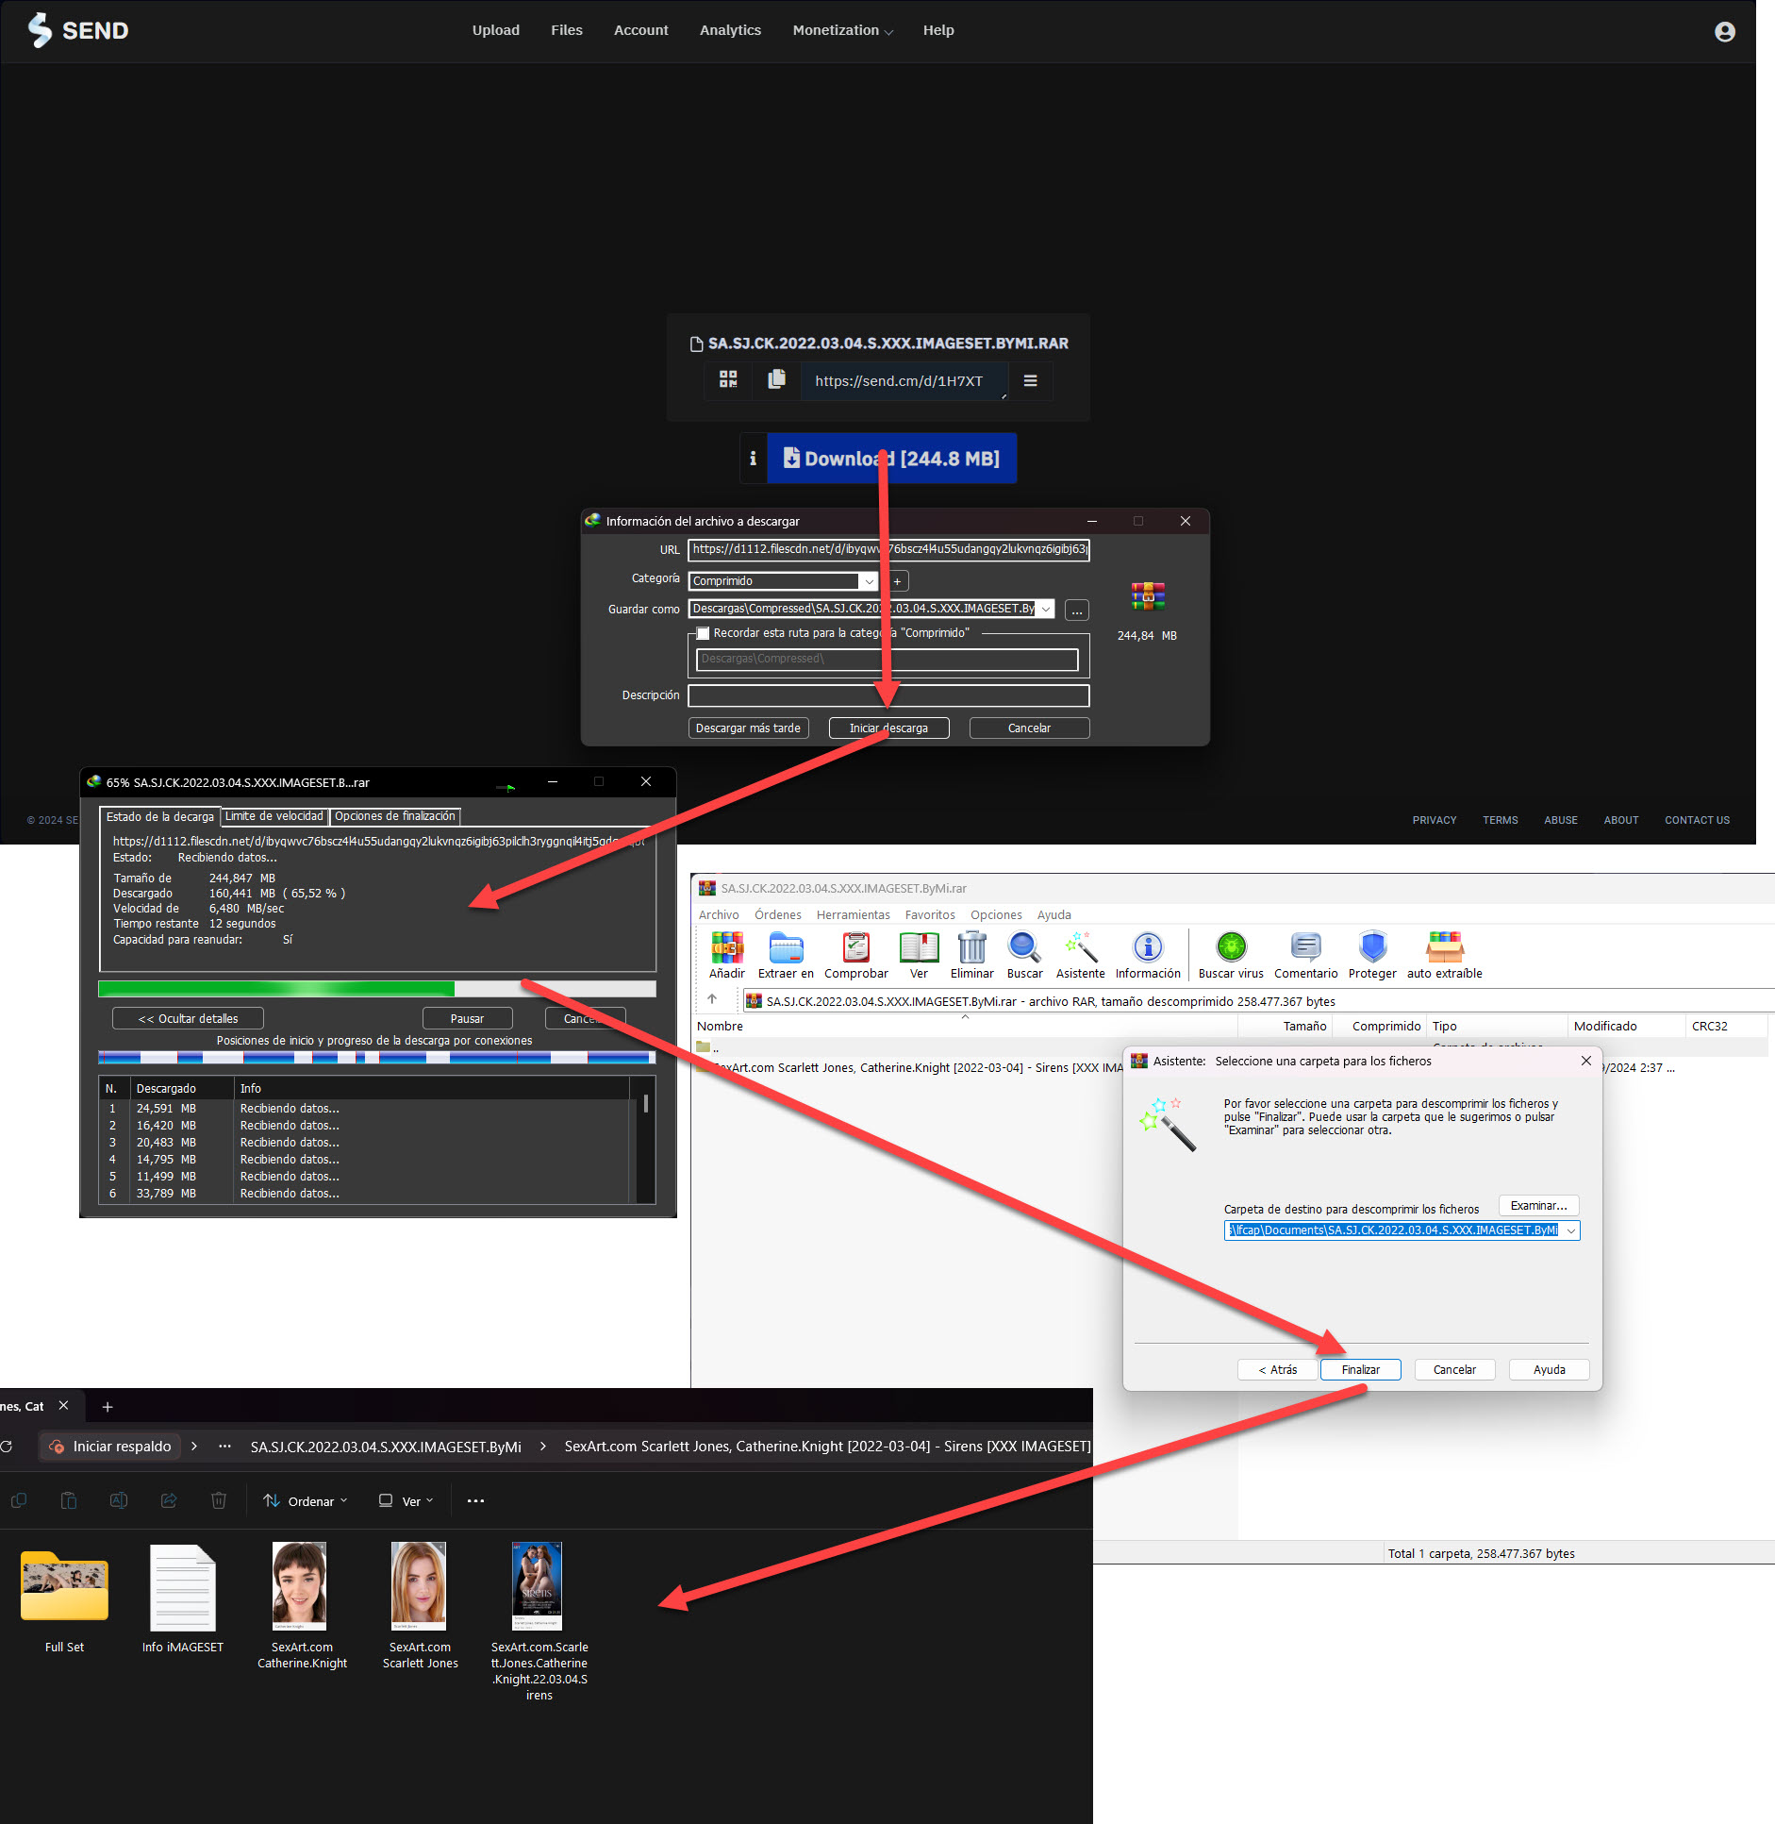Viewport: 1775px width, 1824px height.
Task: Open the Privacy footer link
Action: coord(1435,820)
